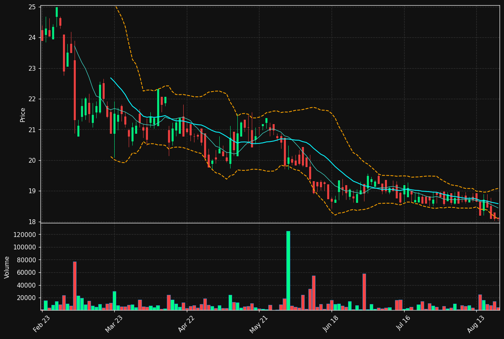Viewport: 504px width, 339px height.
Task: Click the 'Aug 13' date label
Action: pos(476,324)
